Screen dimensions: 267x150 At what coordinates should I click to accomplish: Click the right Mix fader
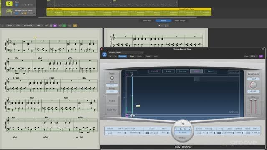pyautogui.click(x=255, y=100)
